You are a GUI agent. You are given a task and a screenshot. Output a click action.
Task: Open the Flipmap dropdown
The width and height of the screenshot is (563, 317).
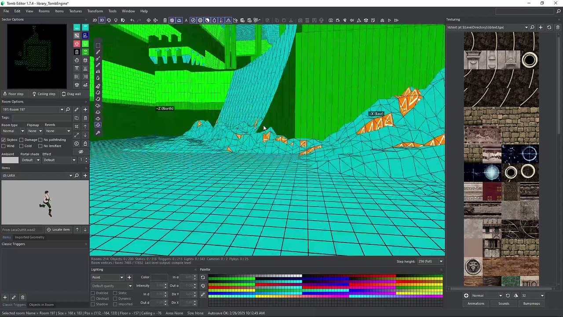35,131
